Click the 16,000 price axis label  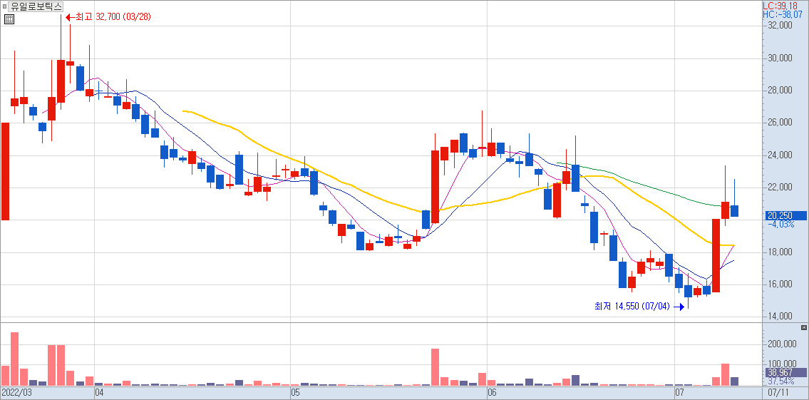pos(780,284)
